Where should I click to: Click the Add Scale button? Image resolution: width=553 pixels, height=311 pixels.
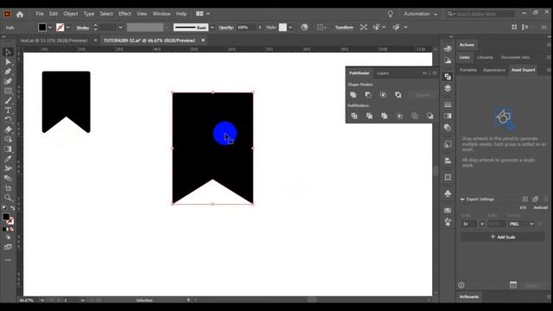coord(503,237)
